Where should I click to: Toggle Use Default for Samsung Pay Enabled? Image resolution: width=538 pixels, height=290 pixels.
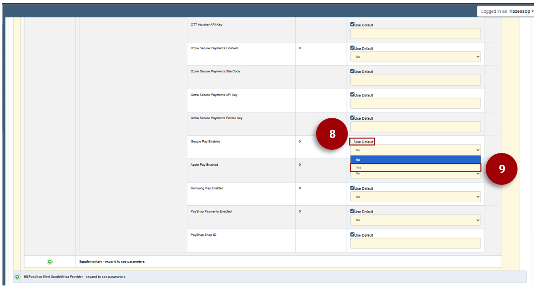(x=352, y=188)
